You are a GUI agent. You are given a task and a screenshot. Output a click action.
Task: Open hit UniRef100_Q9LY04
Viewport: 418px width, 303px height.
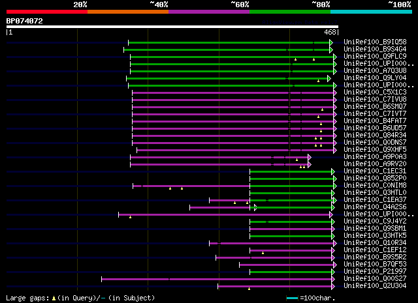pyautogui.click(x=375, y=78)
